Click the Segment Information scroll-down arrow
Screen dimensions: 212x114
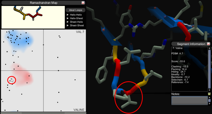point(209,90)
